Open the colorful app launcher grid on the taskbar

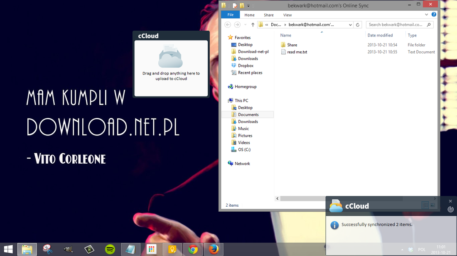[x=151, y=249]
